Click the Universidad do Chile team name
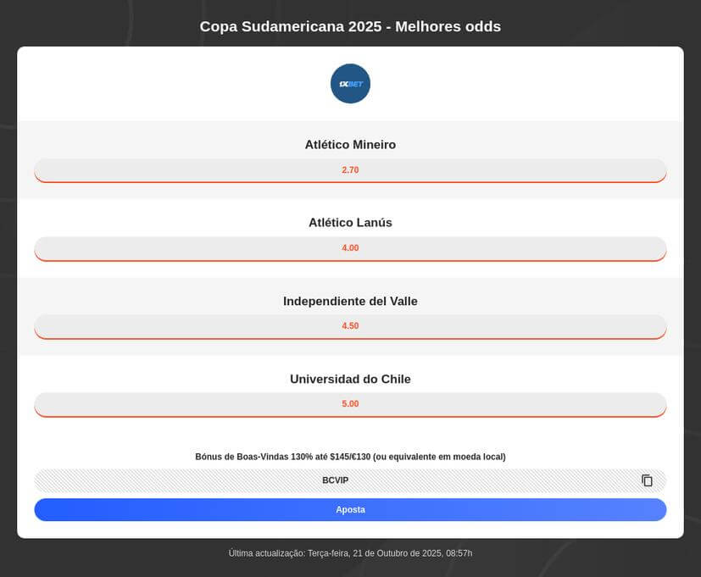The width and height of the screenshot is (701, 577). click(x=350, y=380)
